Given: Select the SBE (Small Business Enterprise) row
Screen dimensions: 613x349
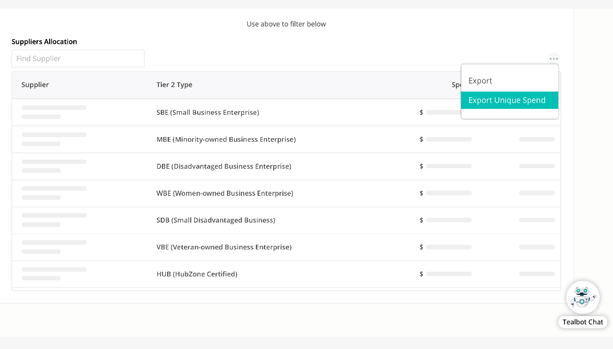Looking at the screenshot, I should [207, 112].
